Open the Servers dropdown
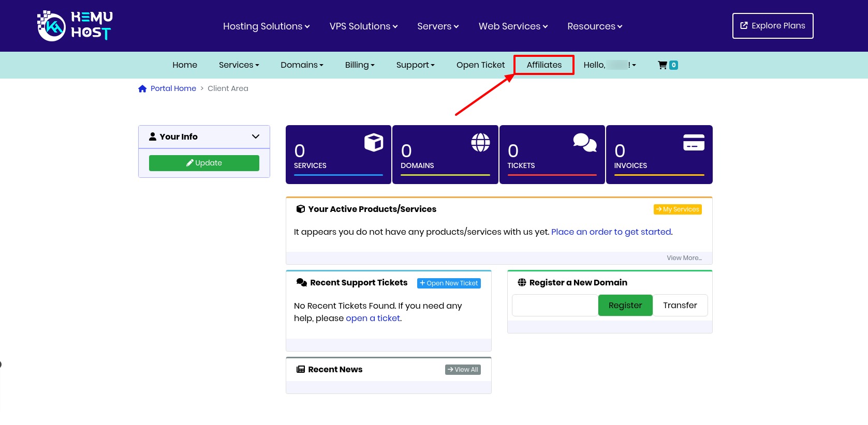The width and height of the screenshot is (868, 425). click(x=438, y=26)
